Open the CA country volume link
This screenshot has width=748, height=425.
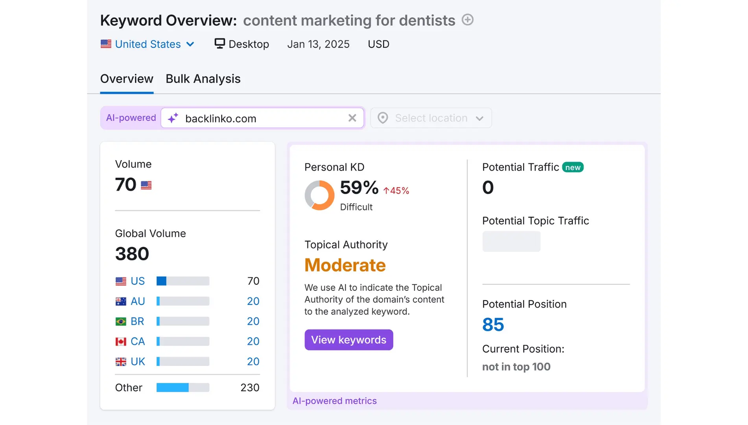click(138, 341)
